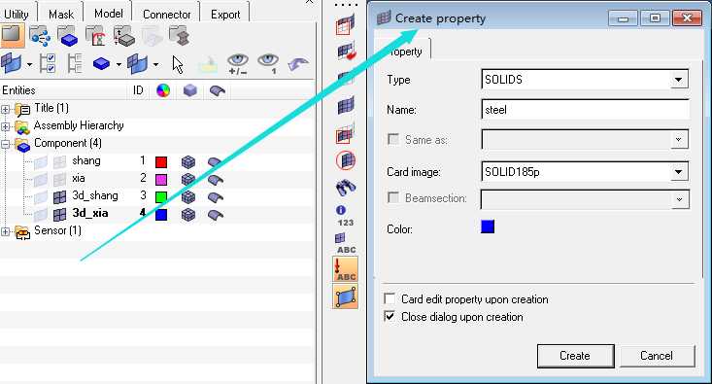Click the red circled mesh icon in vertical toolbar

pyautogui.click(x=346, y=160)
